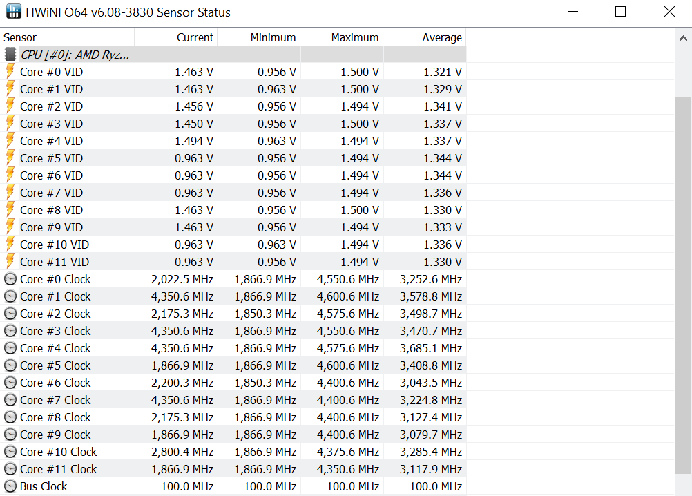Click Core #2 Clock average value 3,498.7 MHz
Viewport: 692px width, 496px height.
[x=431, y=314]
